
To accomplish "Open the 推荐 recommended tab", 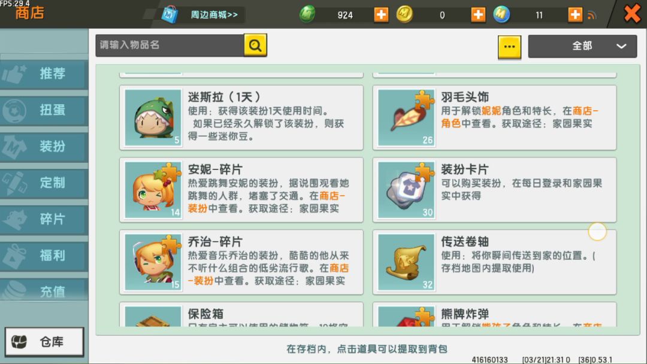I will click(44, 74).
